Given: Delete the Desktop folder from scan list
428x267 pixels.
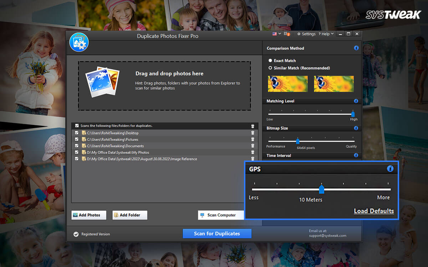Looking at the screenshot, I should pos(253,132).
